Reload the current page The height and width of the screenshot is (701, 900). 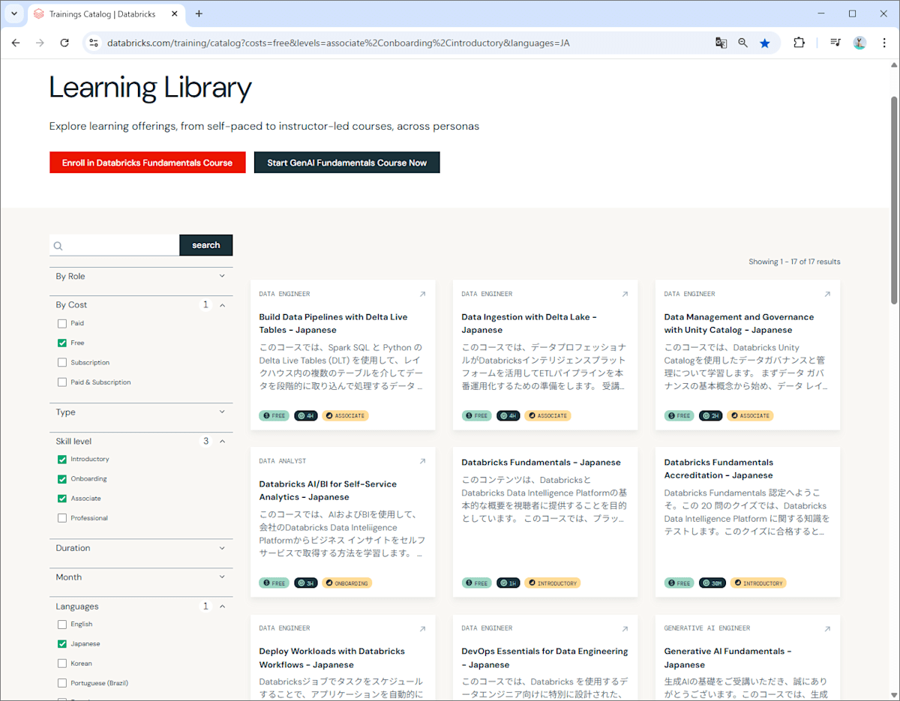64,43
